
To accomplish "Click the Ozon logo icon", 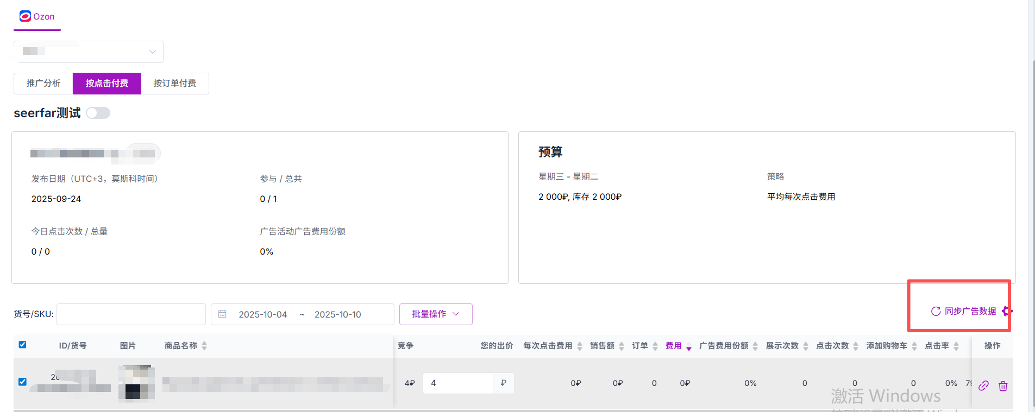I will (x=25, y=16).
